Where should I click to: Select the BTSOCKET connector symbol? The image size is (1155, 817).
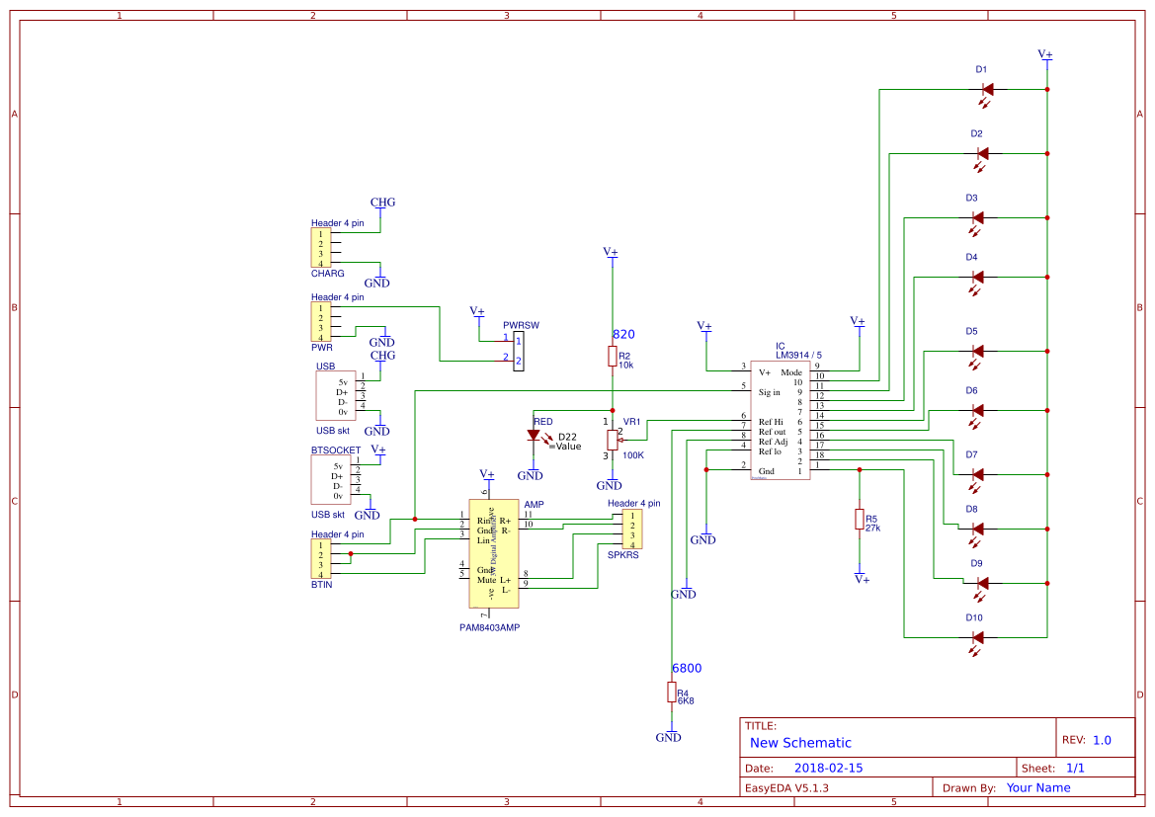click(x=331, y=477)
